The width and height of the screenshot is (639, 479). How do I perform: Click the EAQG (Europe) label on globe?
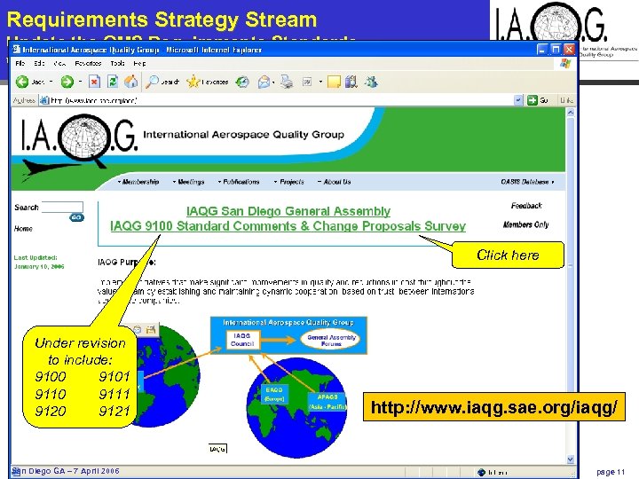click(x=274, y=394)
